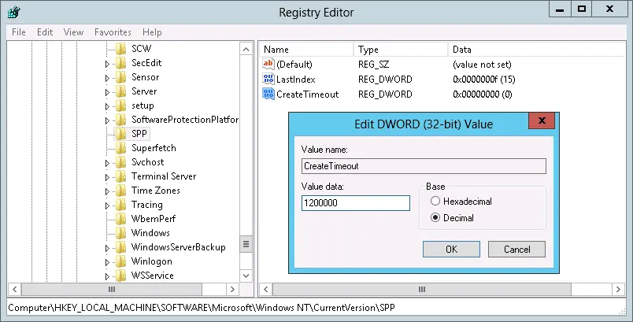Expand the Server tree node
Screen dimensions: 633x322
tap(107, 92)
